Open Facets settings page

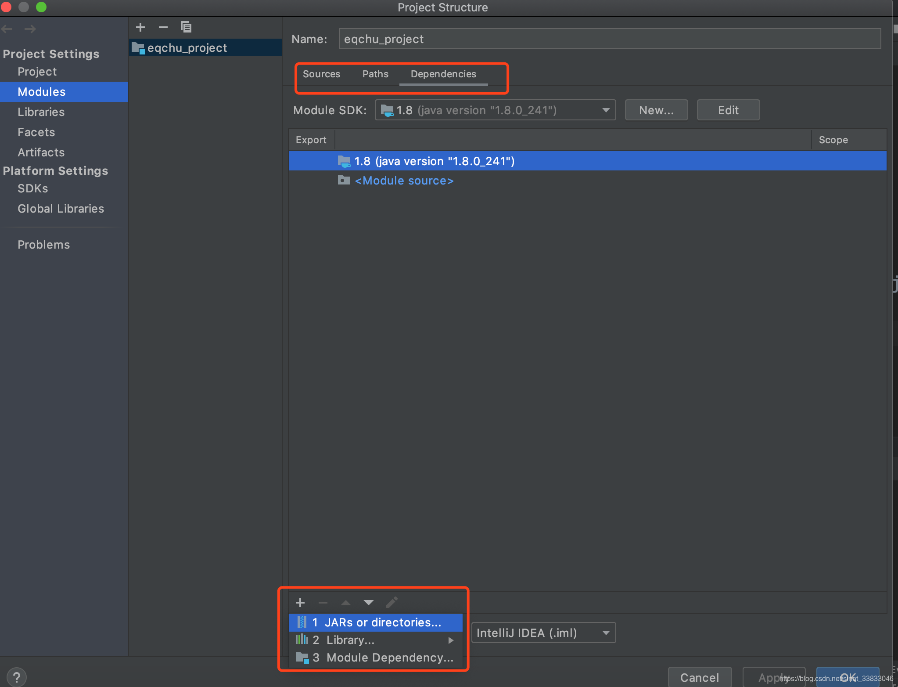click(x=36, y=132)
